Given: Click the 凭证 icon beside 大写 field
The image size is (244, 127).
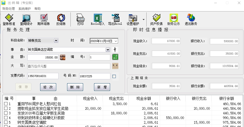Looking at the screenshot, I should [115, 66].
